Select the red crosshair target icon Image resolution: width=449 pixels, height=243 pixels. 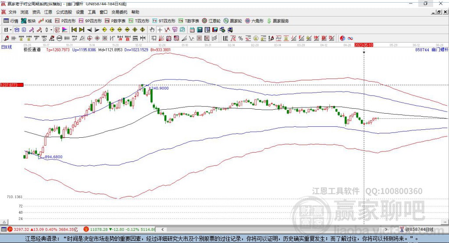tap(89, 38)
